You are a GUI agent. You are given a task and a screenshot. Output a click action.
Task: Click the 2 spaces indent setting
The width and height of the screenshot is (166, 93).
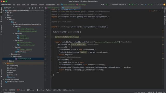coord(149,92)
